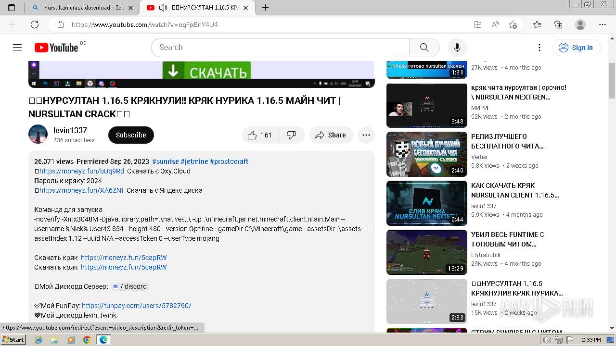Image resolution: width=616 pixels, height=346 pixels.
Task: Open more actions menu below video
Action: 366,135
